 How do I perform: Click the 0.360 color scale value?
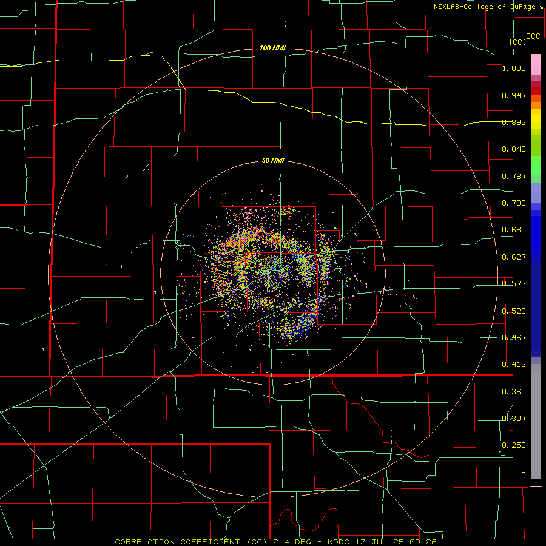tap(514, 392)
